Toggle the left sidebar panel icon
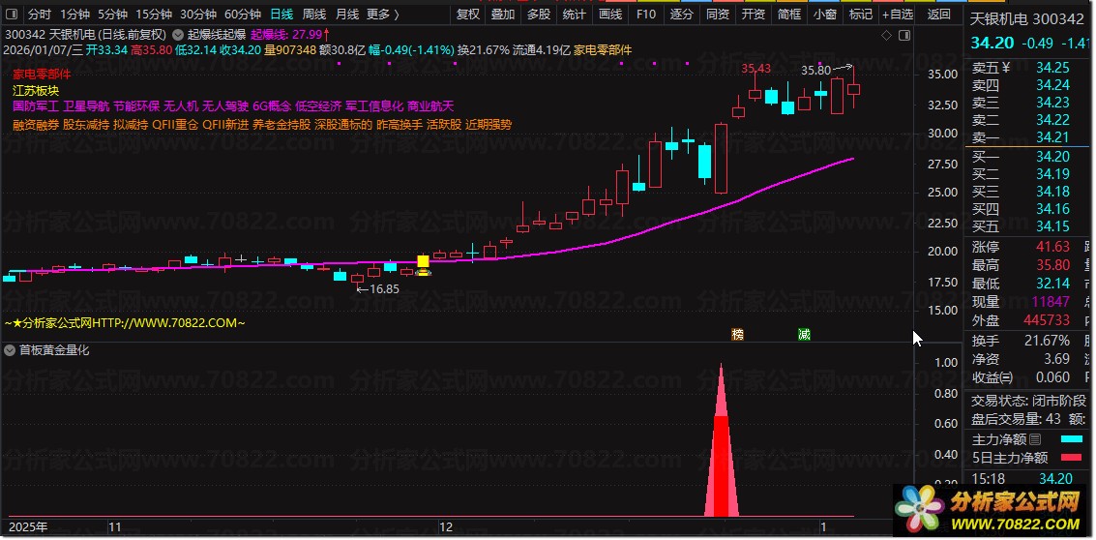 [x=13, y=14]
